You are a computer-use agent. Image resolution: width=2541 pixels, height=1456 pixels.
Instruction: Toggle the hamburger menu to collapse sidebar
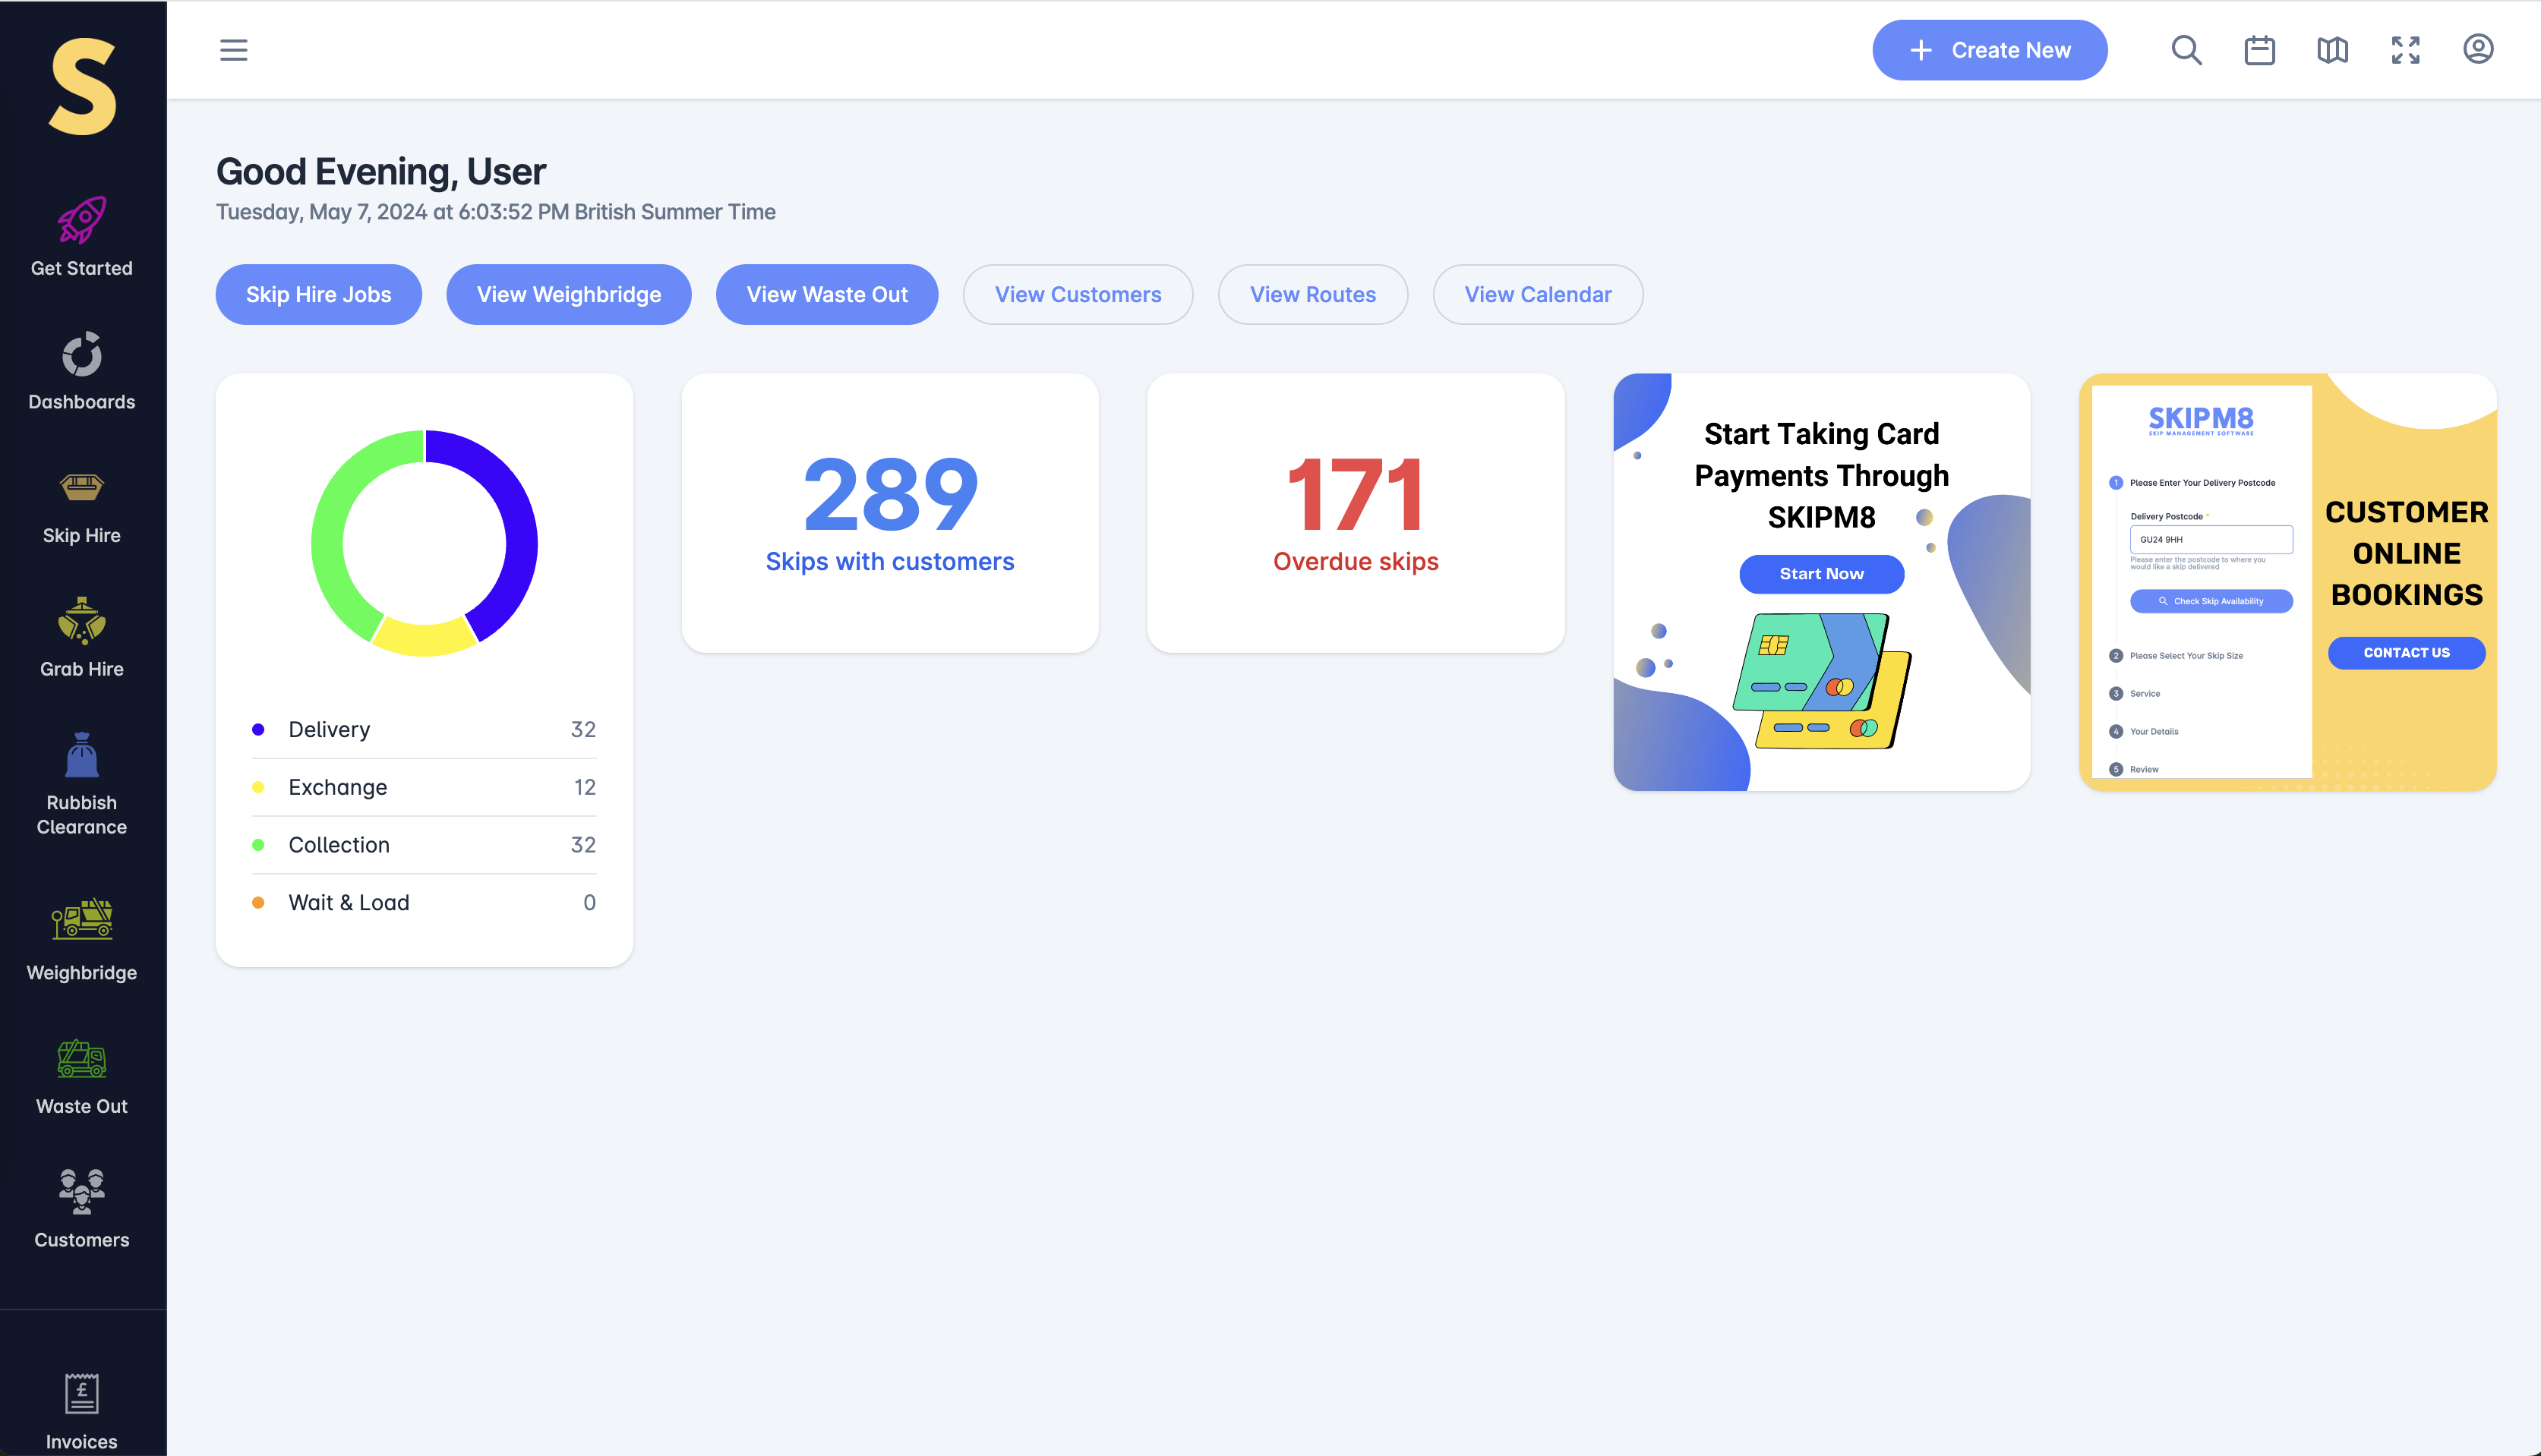point(233,50)
